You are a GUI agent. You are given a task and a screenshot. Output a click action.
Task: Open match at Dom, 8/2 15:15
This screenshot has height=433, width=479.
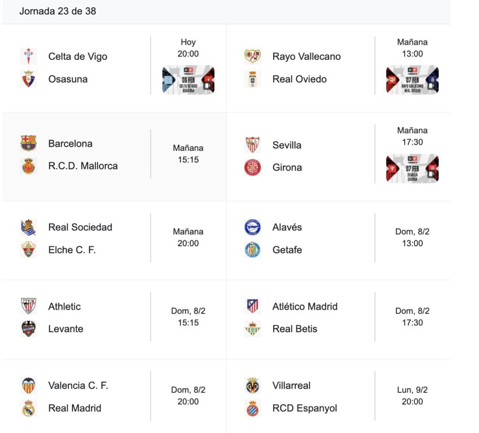(188, 317)
